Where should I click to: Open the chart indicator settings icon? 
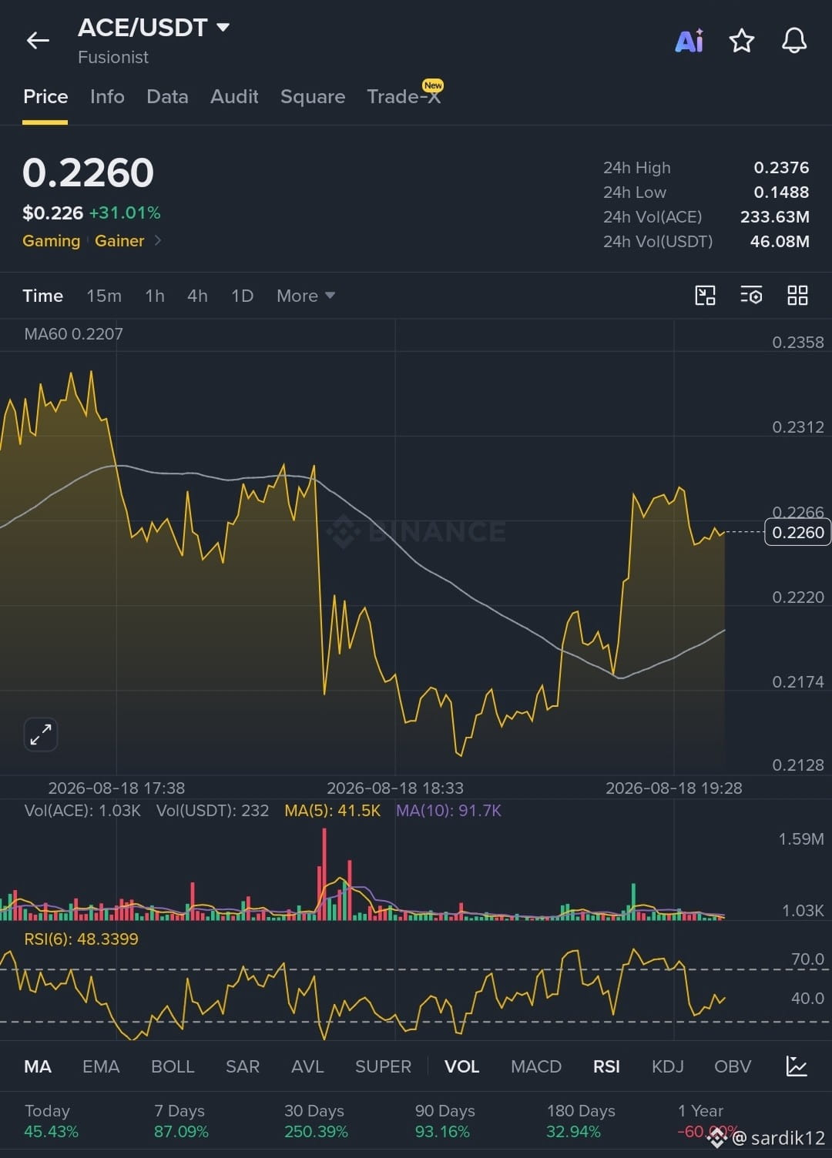751,296
